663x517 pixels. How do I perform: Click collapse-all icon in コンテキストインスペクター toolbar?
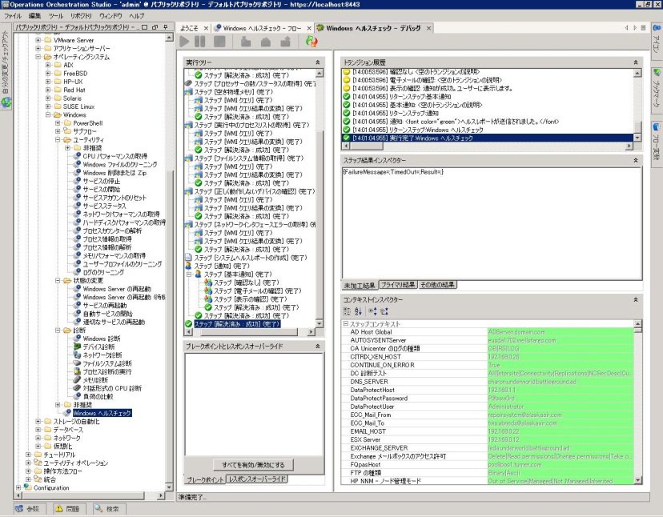(384, 311)
